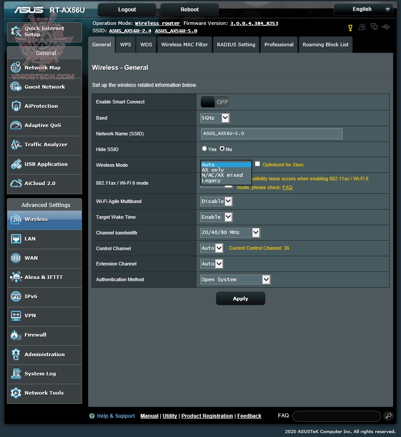Open the Extension Channel dropdown
This screenshot has width=401, height=437.
pos(212,264)
